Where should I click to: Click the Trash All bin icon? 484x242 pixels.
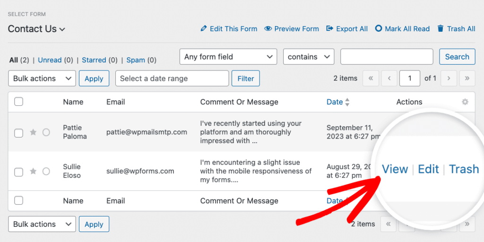pyautogui.click(x=441, y=29)
